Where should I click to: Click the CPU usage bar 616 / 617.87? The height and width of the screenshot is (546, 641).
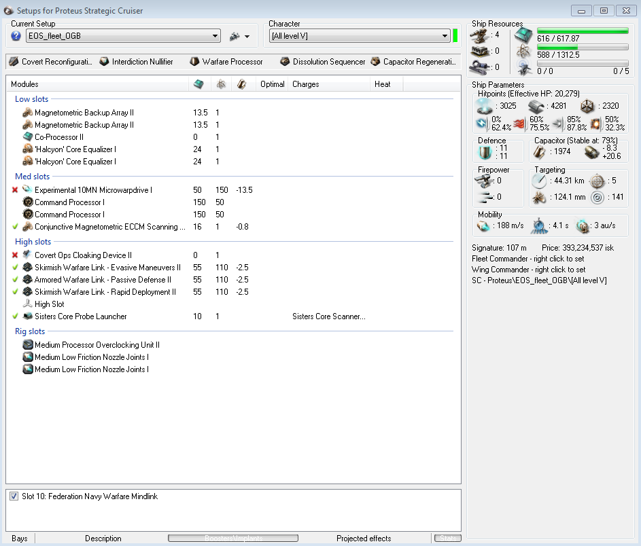coord(583,31)
